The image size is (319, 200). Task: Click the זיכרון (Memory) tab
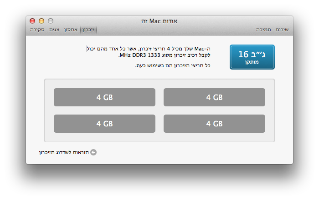coord(89,30)
